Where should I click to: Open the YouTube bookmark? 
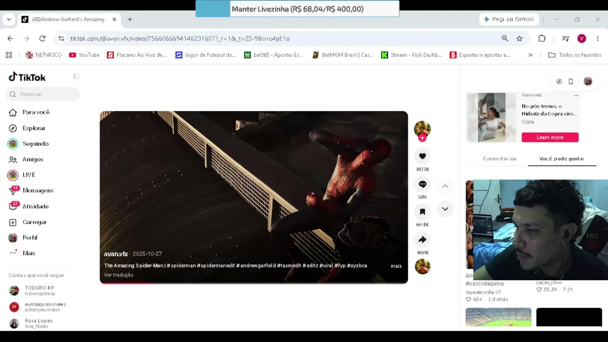coord(84,55)
